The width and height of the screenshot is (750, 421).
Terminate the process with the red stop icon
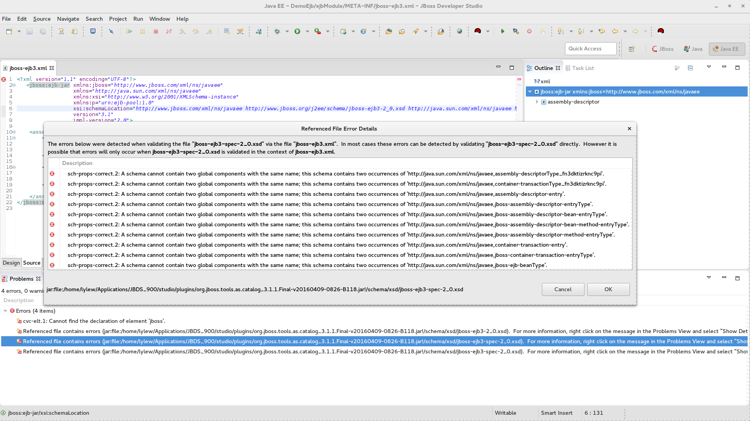156,32
